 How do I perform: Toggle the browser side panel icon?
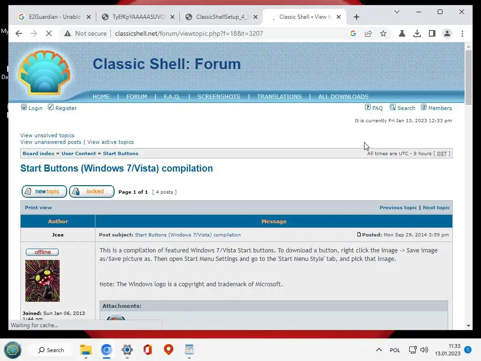(432, 33)
